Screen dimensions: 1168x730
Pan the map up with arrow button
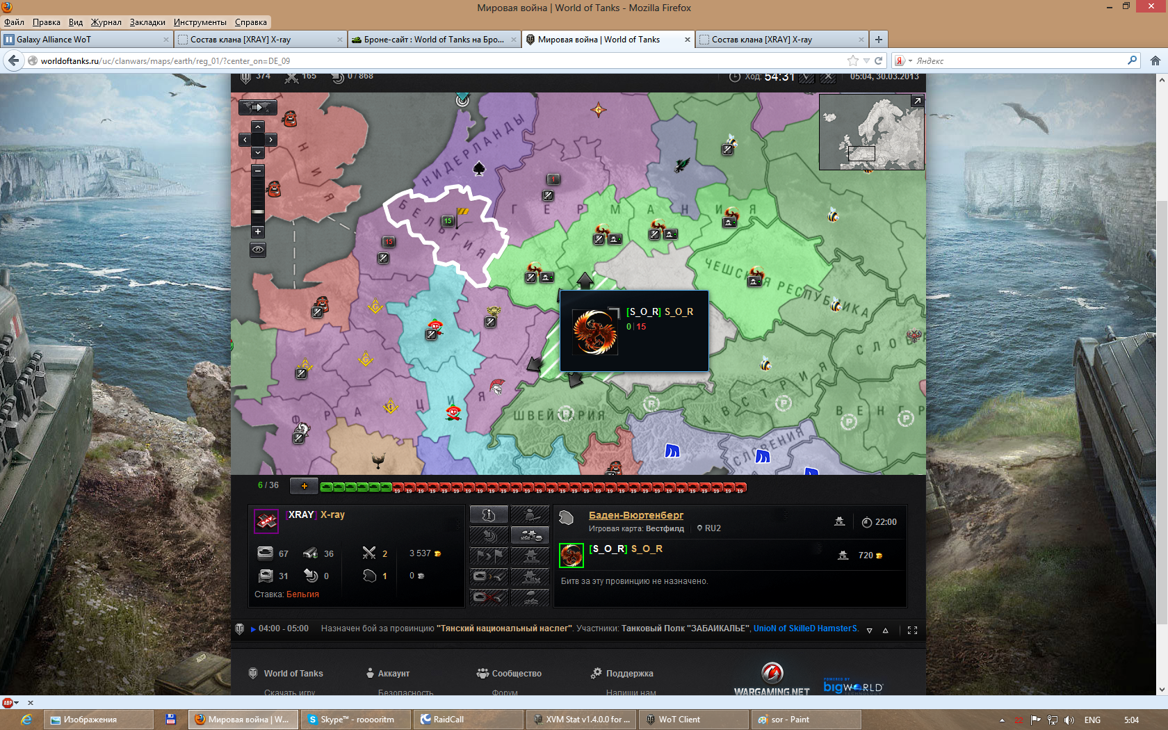(258, 127)
